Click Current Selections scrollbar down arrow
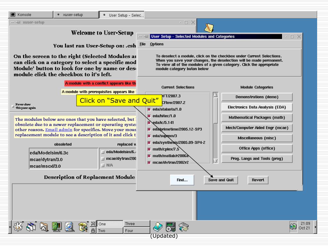The width and height of the screenshot is (328, 246). [215, 161]
